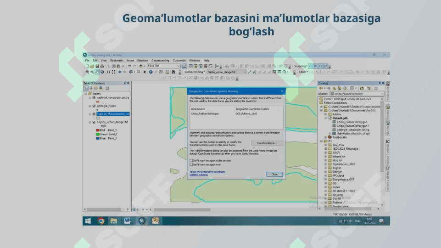This screenshot has width=441, height=248.
Task: Uncheck the geologik_nuqta layer visibility
Action: click(94, 106)
